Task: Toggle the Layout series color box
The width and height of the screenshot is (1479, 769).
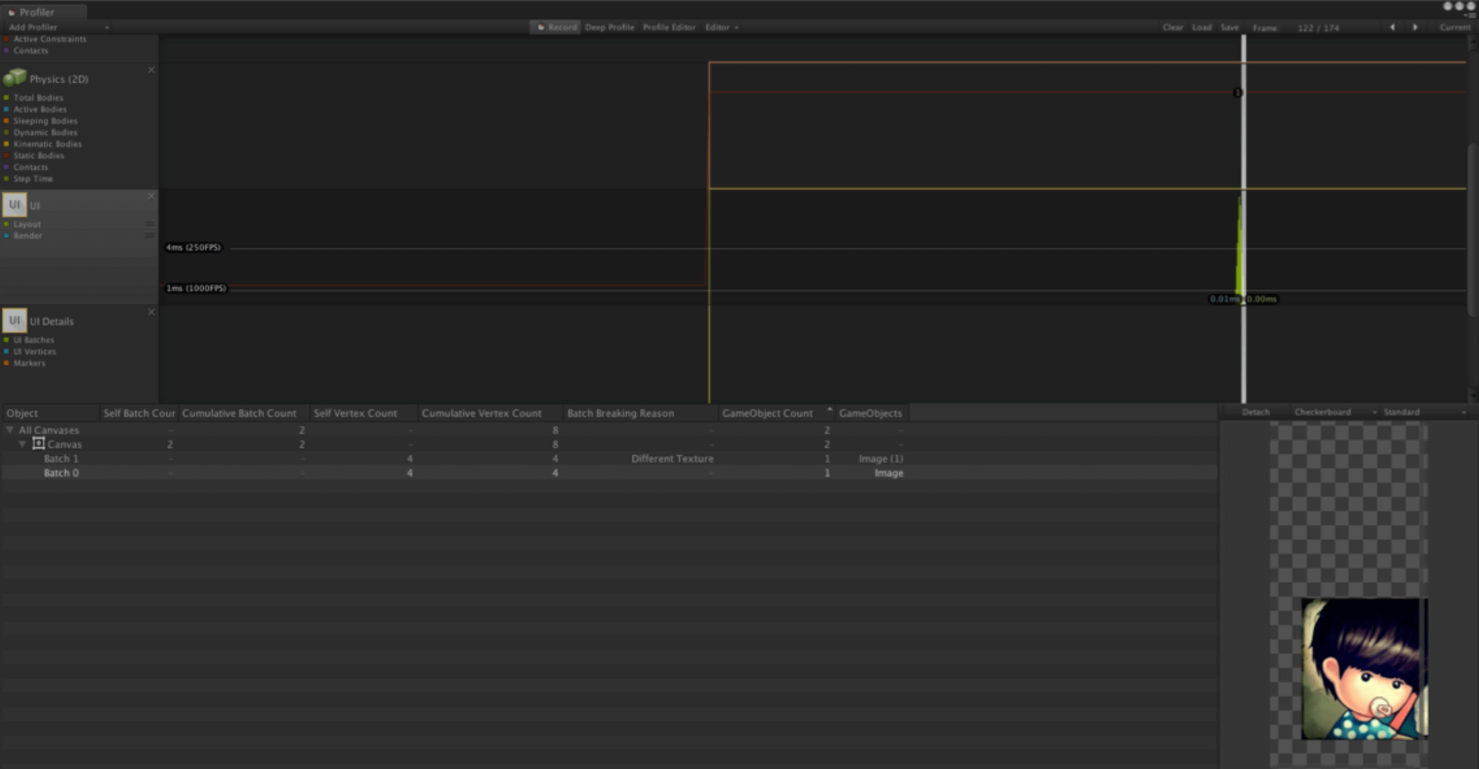Action: (7, 225)
